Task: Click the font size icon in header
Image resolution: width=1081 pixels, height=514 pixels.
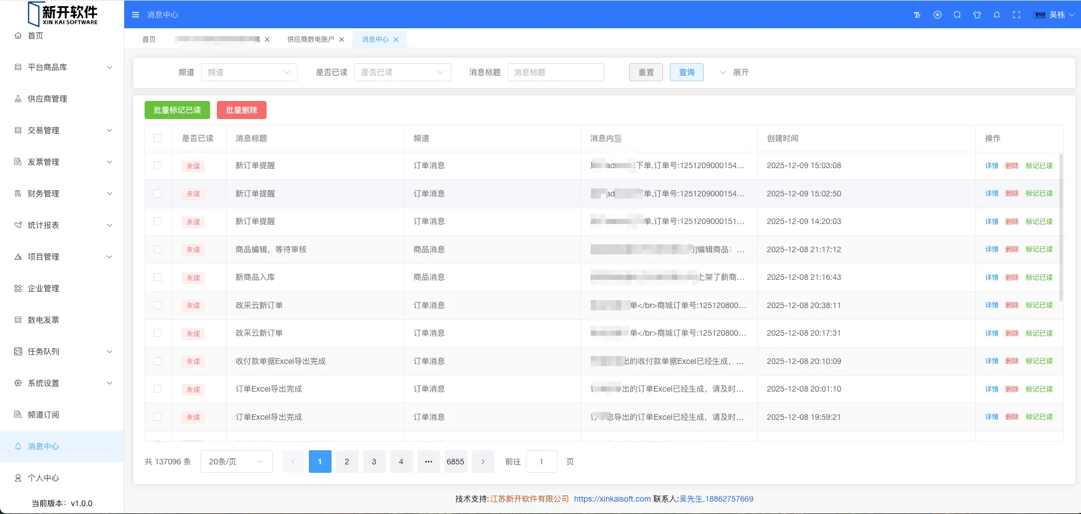Action: tap(917, 15)
